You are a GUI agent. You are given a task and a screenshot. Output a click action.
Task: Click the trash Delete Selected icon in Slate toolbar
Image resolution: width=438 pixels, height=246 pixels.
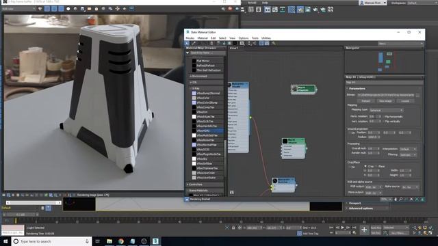pos(211,43)
